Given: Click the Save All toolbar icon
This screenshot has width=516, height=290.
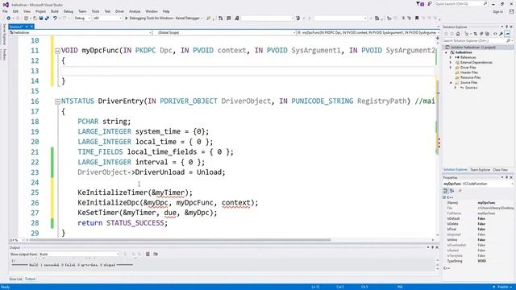Looking at the screenshot, I should 47,19.
